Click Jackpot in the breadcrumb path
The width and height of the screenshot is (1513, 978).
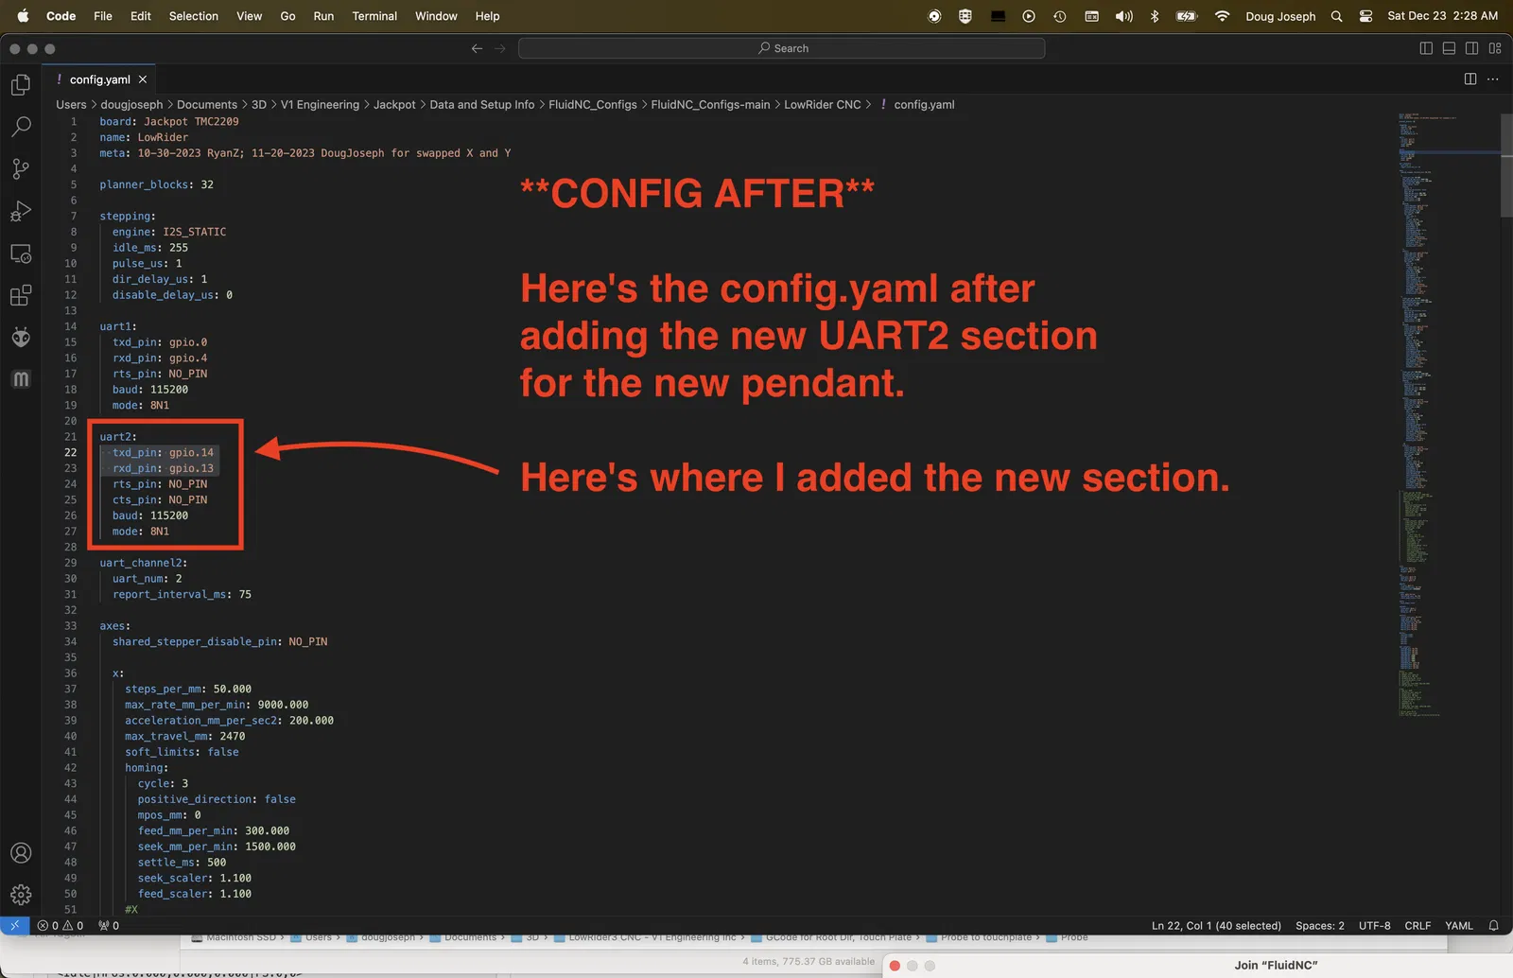tap(394, 105)
